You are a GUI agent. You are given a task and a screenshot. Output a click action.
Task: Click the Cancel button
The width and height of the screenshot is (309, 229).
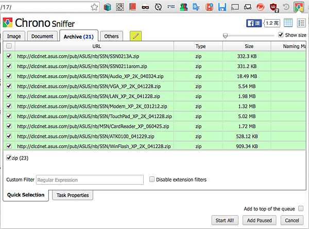[x=292, y=220]
